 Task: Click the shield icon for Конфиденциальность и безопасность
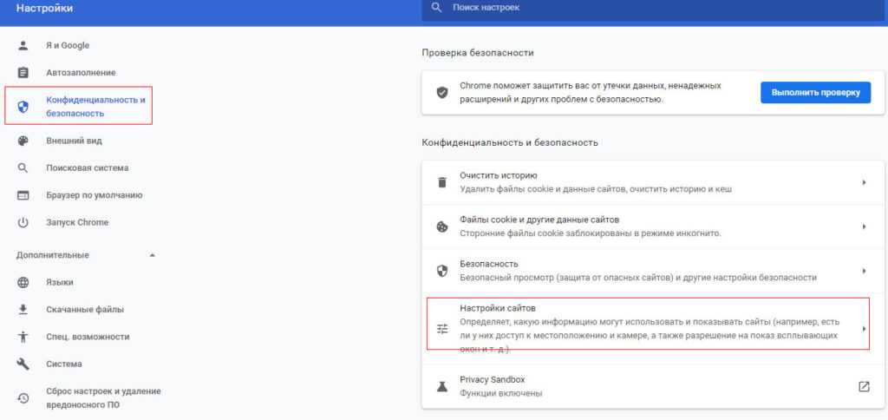tap(23, 107)
